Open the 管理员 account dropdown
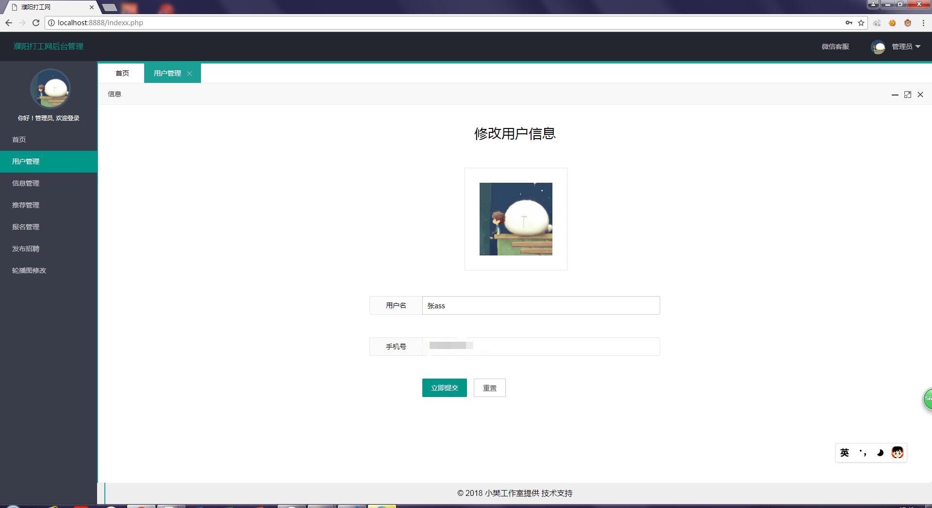Image resolution: width=932 pixels, height=508 pixels. coord(904,47)
